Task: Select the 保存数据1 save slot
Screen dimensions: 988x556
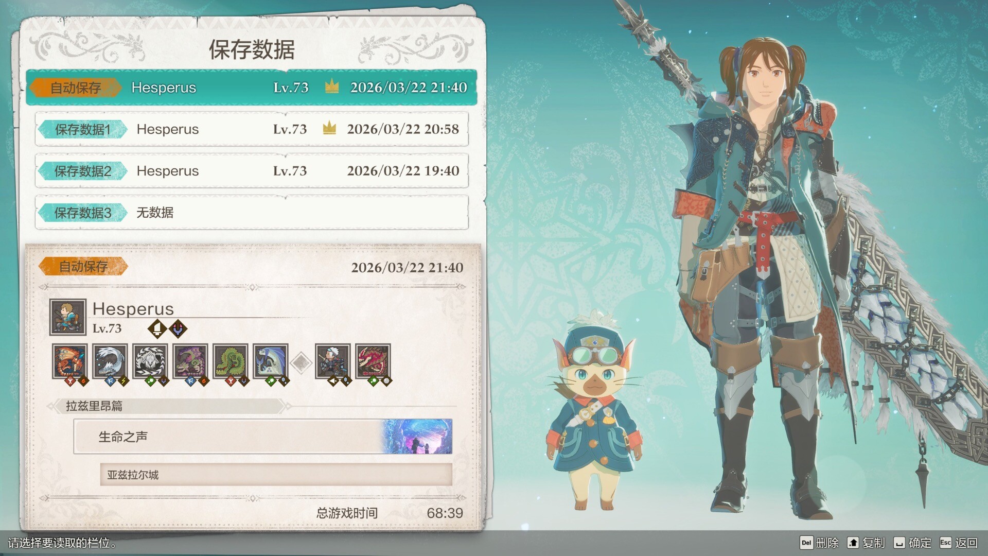Action: click(x=252, y=129)
